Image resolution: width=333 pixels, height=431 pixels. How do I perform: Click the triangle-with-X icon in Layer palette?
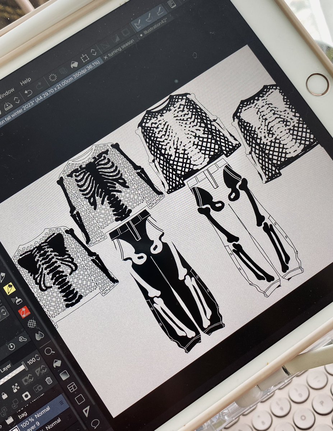(40, 370)
